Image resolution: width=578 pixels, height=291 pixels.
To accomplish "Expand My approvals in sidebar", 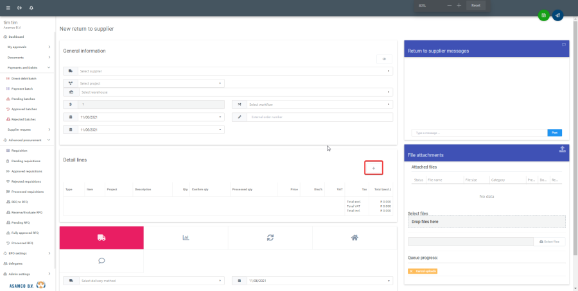I will coord(28,47).
